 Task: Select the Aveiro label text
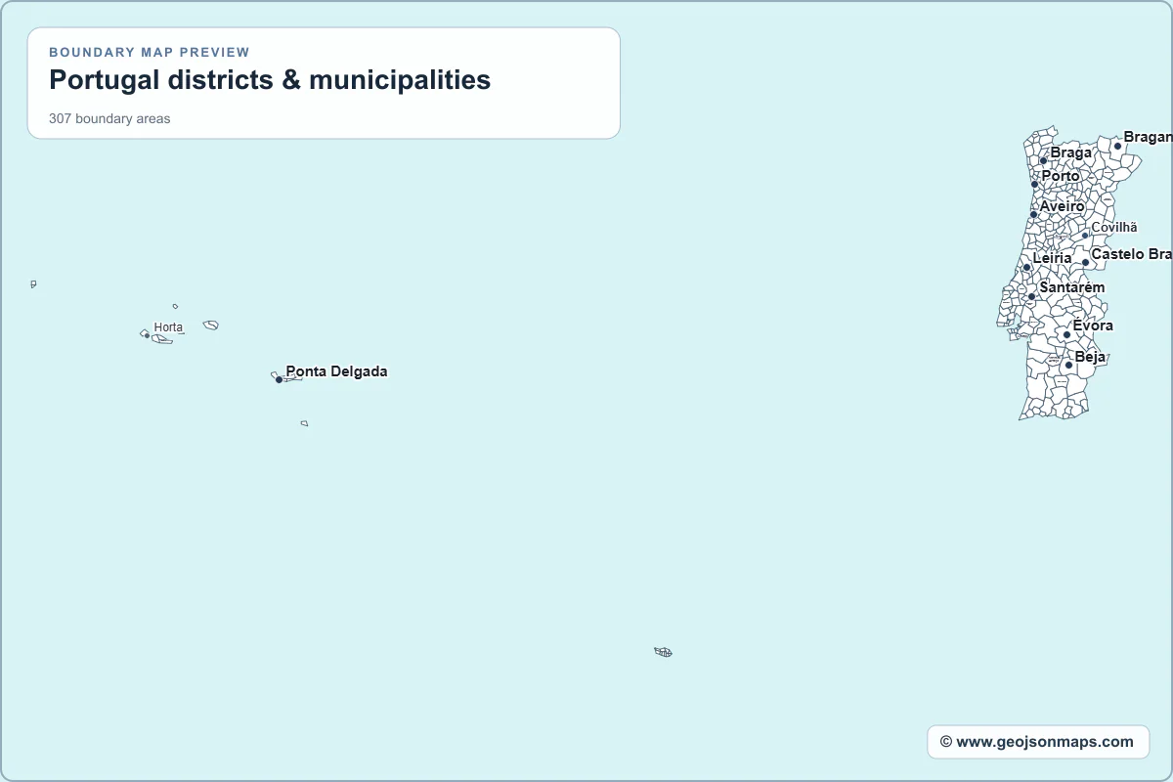tap(1063, 206)
